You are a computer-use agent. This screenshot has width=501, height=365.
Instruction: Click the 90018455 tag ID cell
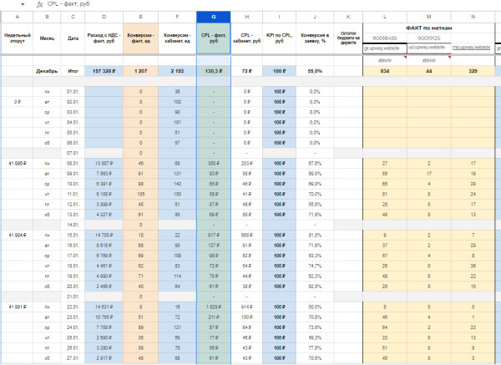[384, 38]
